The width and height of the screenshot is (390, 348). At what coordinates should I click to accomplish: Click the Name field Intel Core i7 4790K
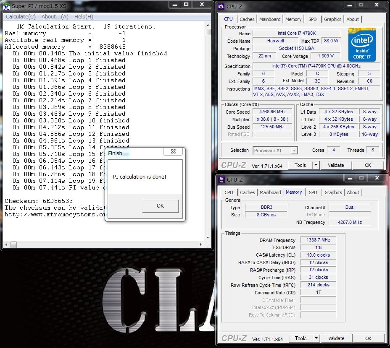pos(296,33)
